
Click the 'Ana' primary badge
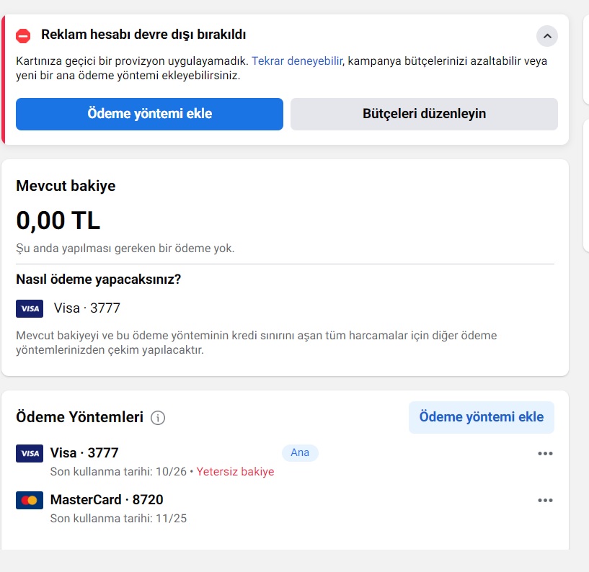[300, 452]
